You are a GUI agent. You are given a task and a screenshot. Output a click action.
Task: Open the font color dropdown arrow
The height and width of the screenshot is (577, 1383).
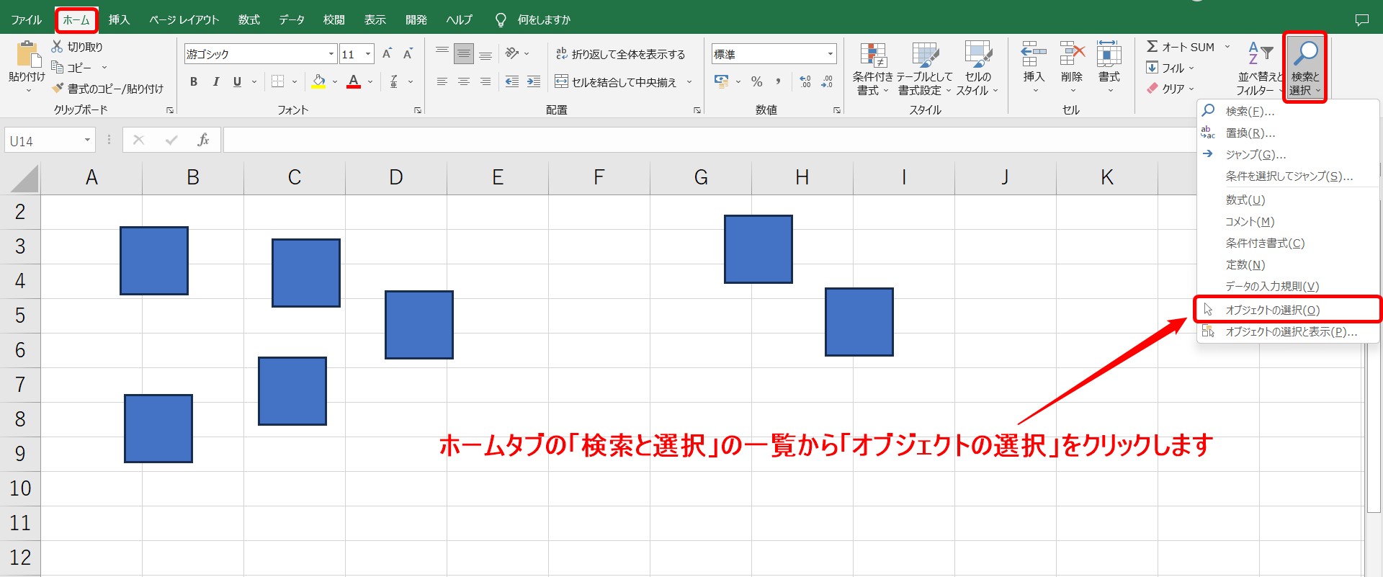coord(370,82)
